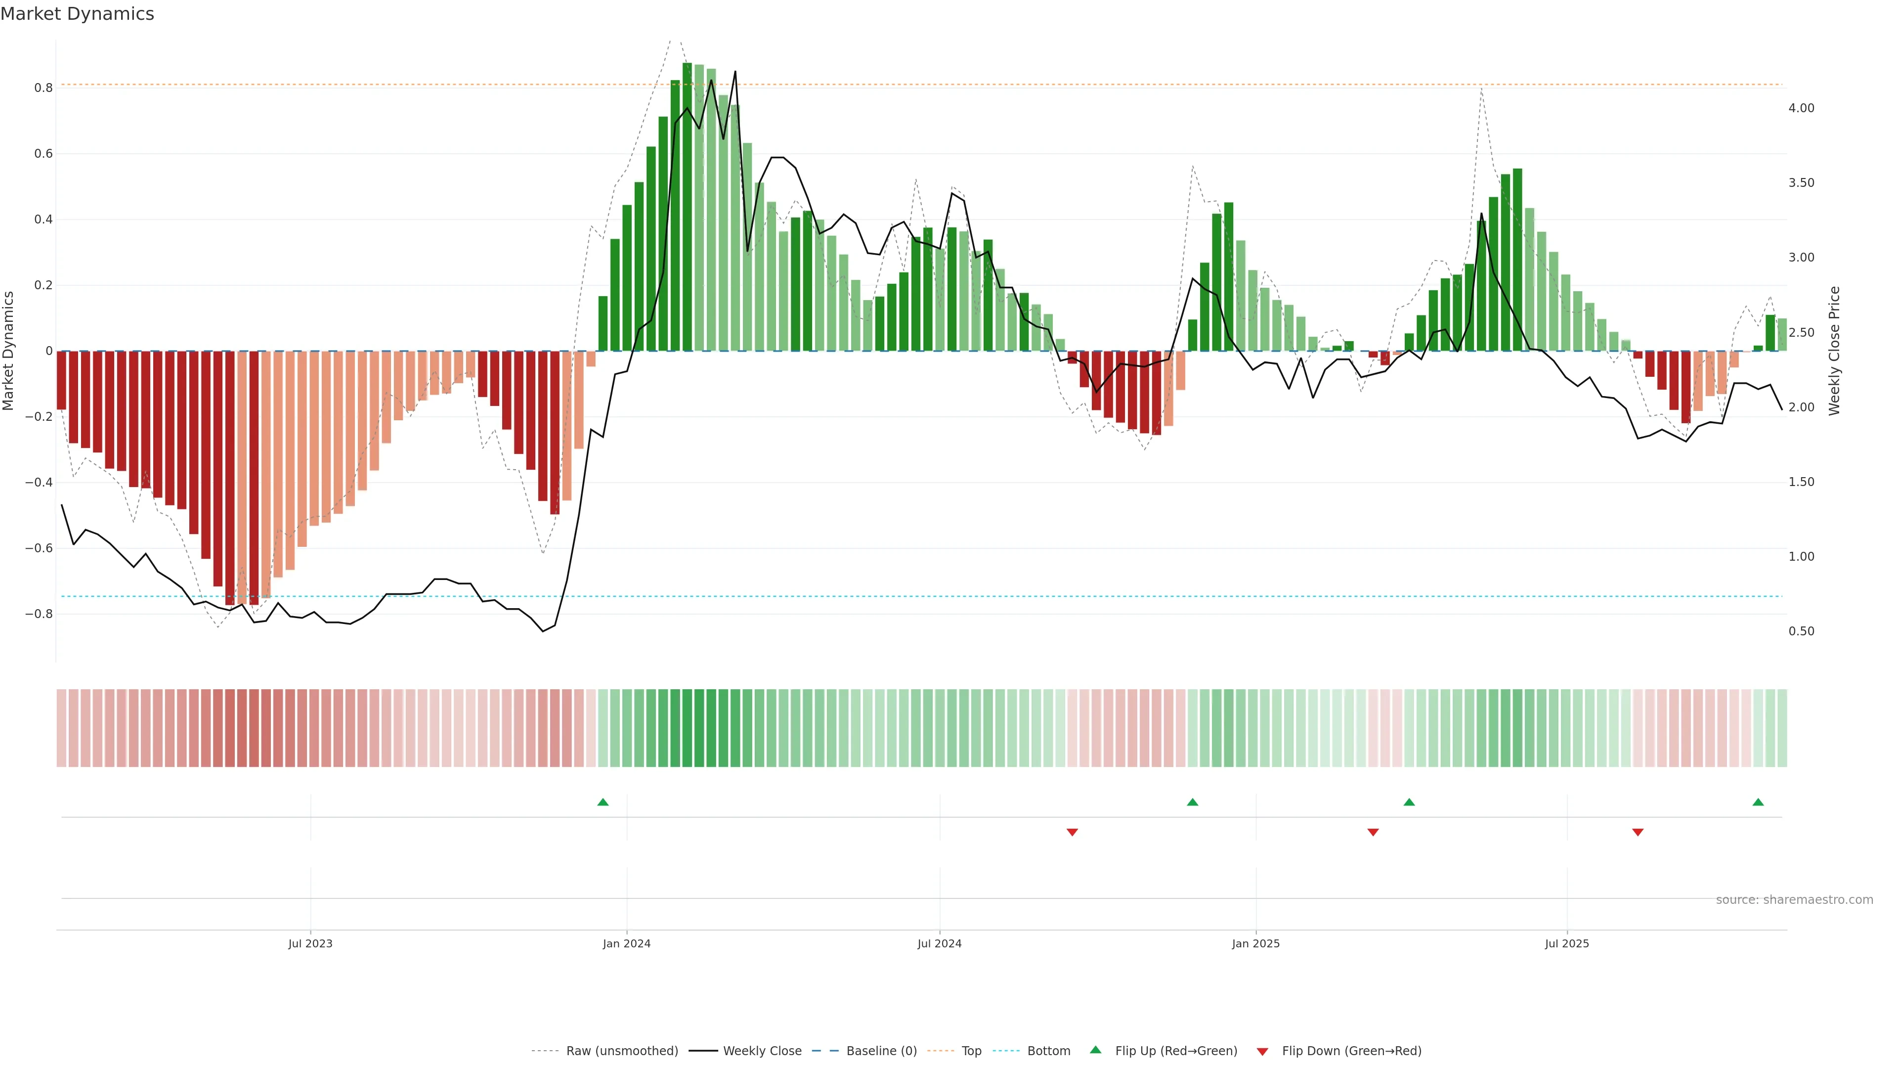This screenshot has height=1068, width=1898.
Task: Click the Flip Down marker near March 2025
Action: (x=1373, y=832)
